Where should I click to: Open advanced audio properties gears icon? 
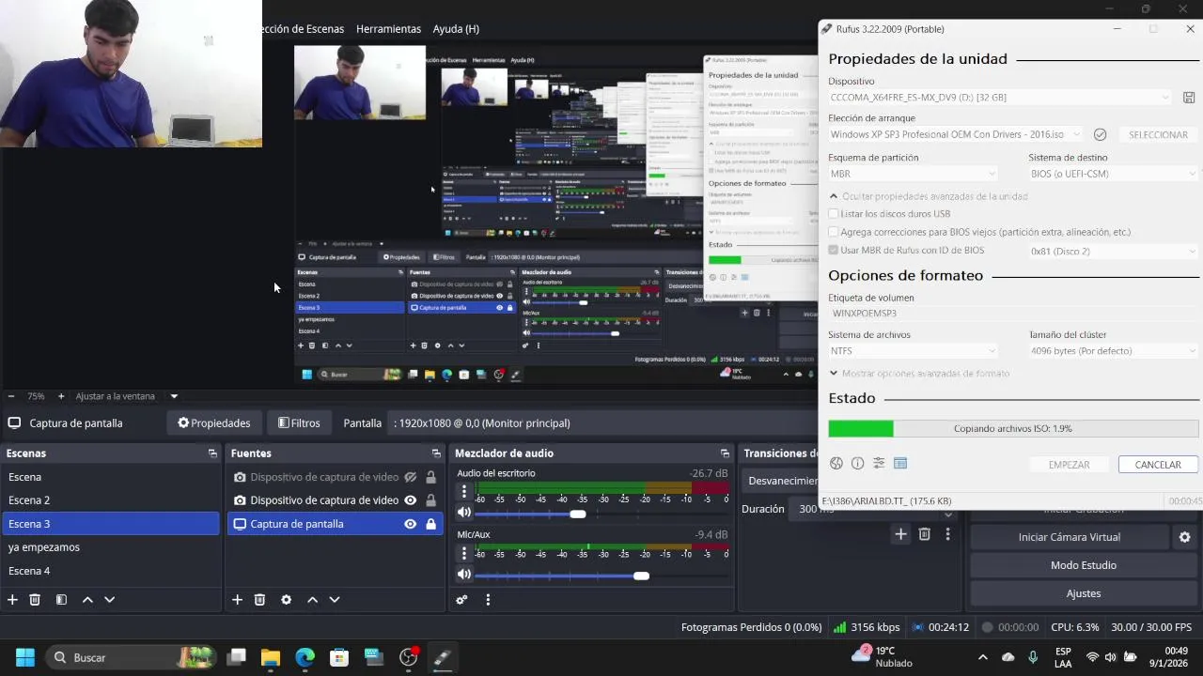coord(461,599)
